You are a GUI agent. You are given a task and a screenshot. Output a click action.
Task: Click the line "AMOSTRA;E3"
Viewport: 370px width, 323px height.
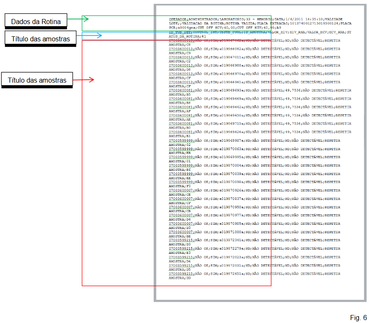pyautogui.click(x=180, y=253)
